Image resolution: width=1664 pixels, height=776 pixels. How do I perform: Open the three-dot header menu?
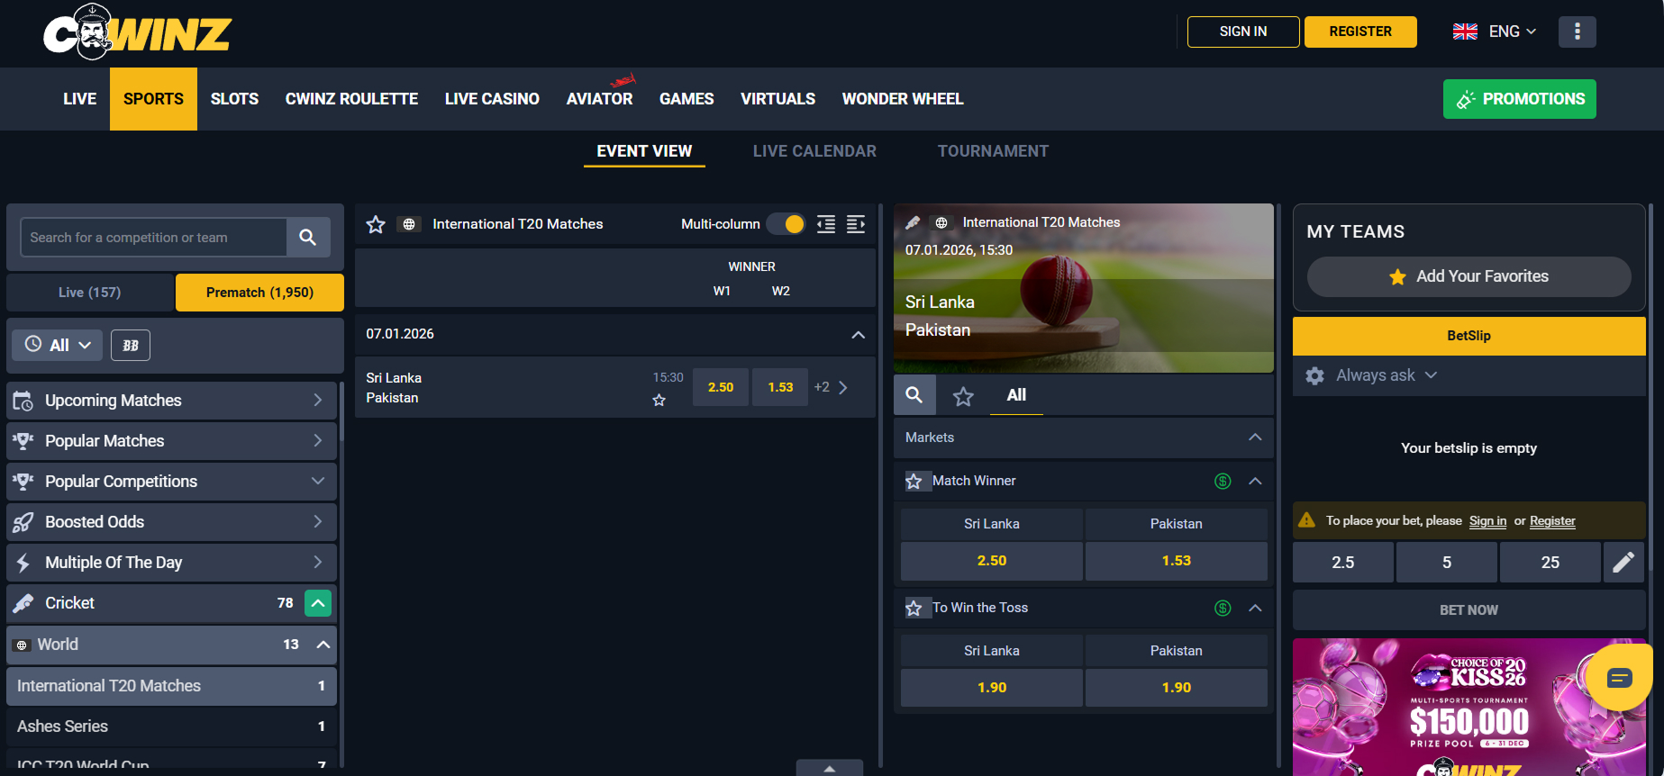tap(1577, 32)
